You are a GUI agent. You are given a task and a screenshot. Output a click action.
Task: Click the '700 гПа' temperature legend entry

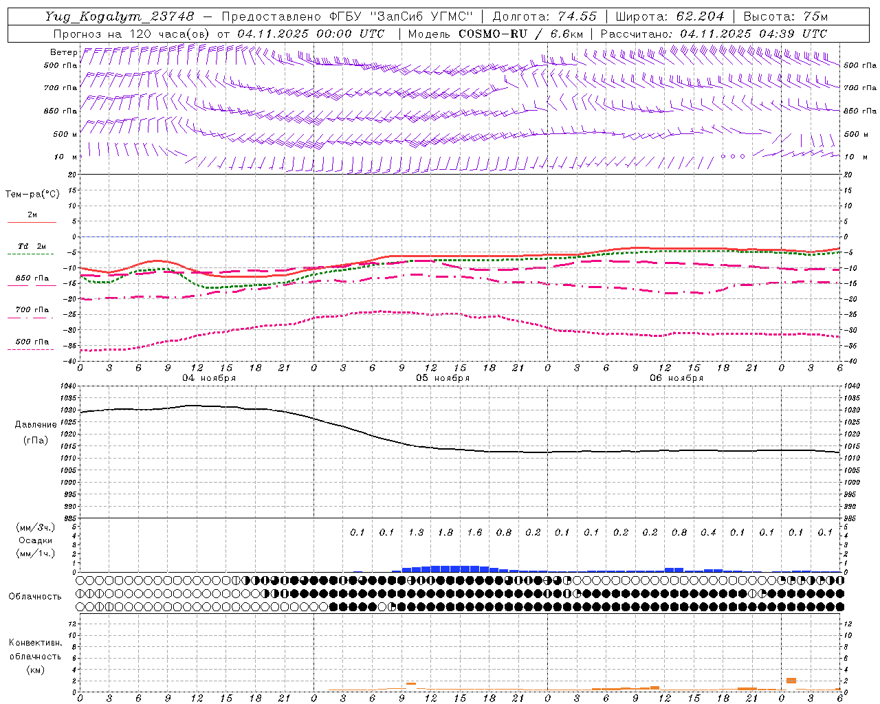pyautogui.click(x=32, y=310)
